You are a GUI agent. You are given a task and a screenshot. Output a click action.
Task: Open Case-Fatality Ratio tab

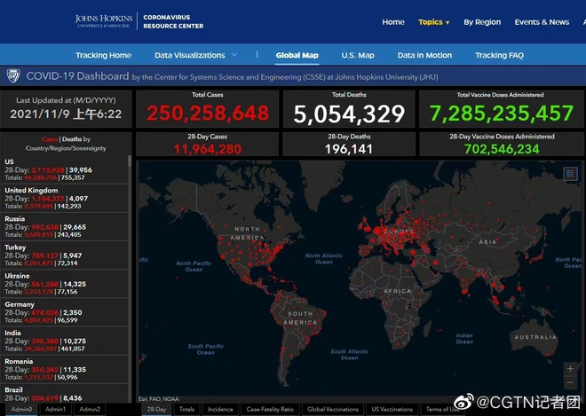click(x=270, y=409)
